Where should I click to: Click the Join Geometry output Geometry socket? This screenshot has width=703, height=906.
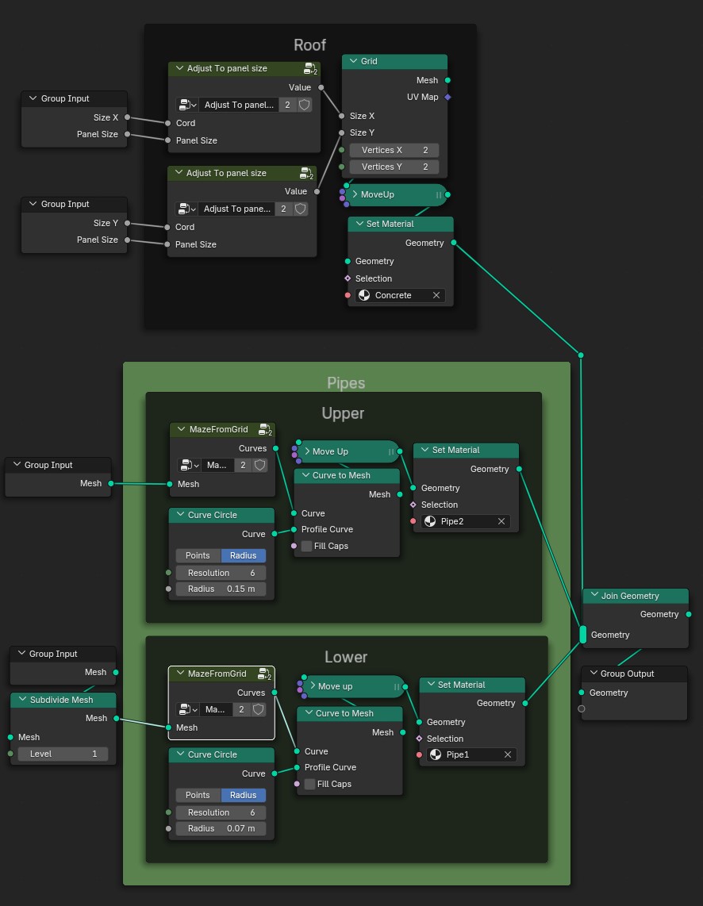(x=689, y=614)
